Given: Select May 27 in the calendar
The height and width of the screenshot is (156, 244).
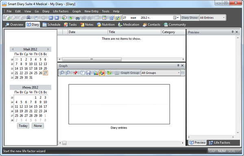Looking at the screenshot, I should (x=45, y=73).
